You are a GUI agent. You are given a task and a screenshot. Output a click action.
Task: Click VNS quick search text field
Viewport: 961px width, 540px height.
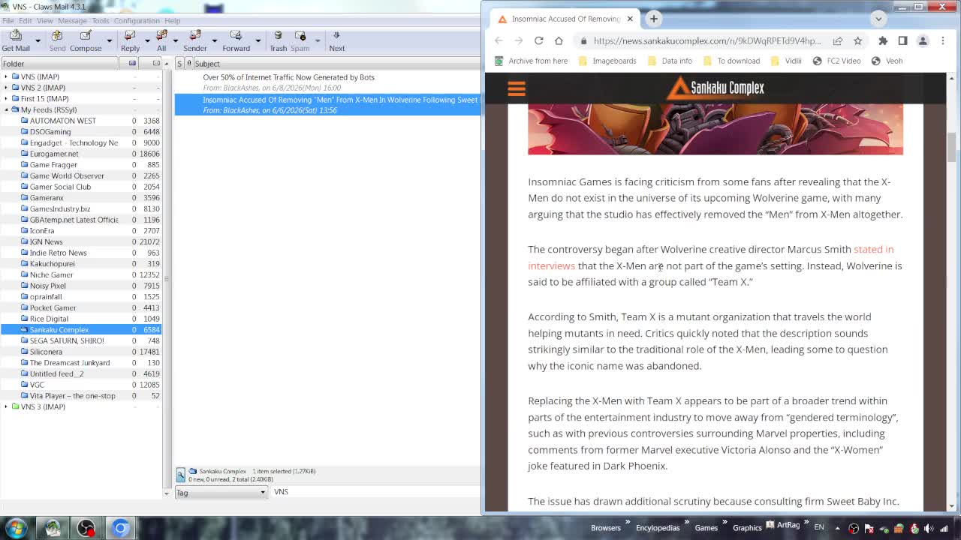374,492
